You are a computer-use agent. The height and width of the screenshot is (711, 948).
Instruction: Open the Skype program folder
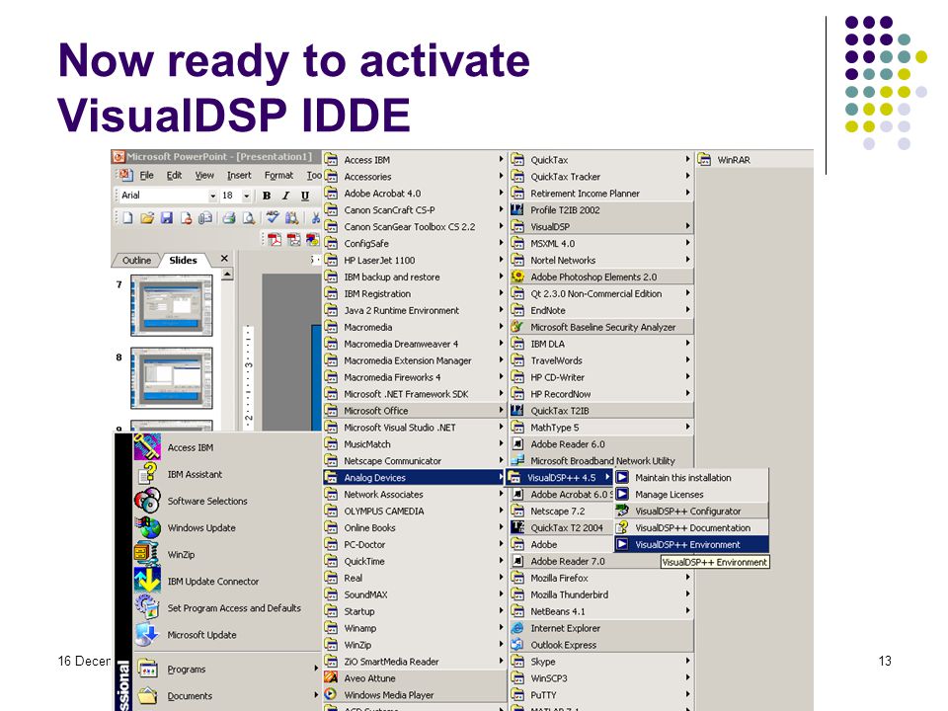pos(601,662)
